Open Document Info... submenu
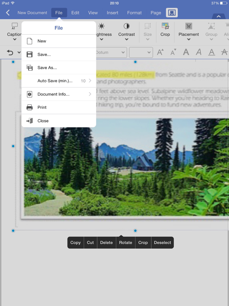This screenshot has height=306, width=229. (x=59, y=94)
